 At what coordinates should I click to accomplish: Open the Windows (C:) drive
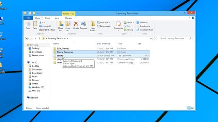click(38, 87)
